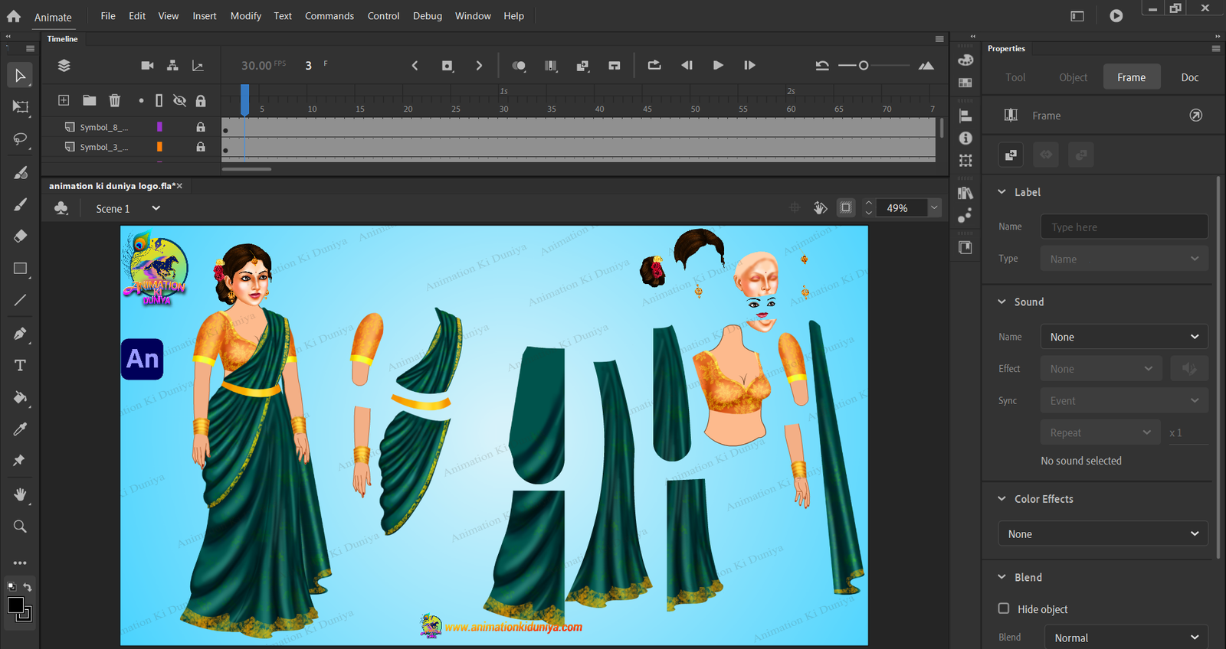Viewport: 1226px width, 649px height.
Task: Choose the Text tool
Action: (x=21, y=365)
